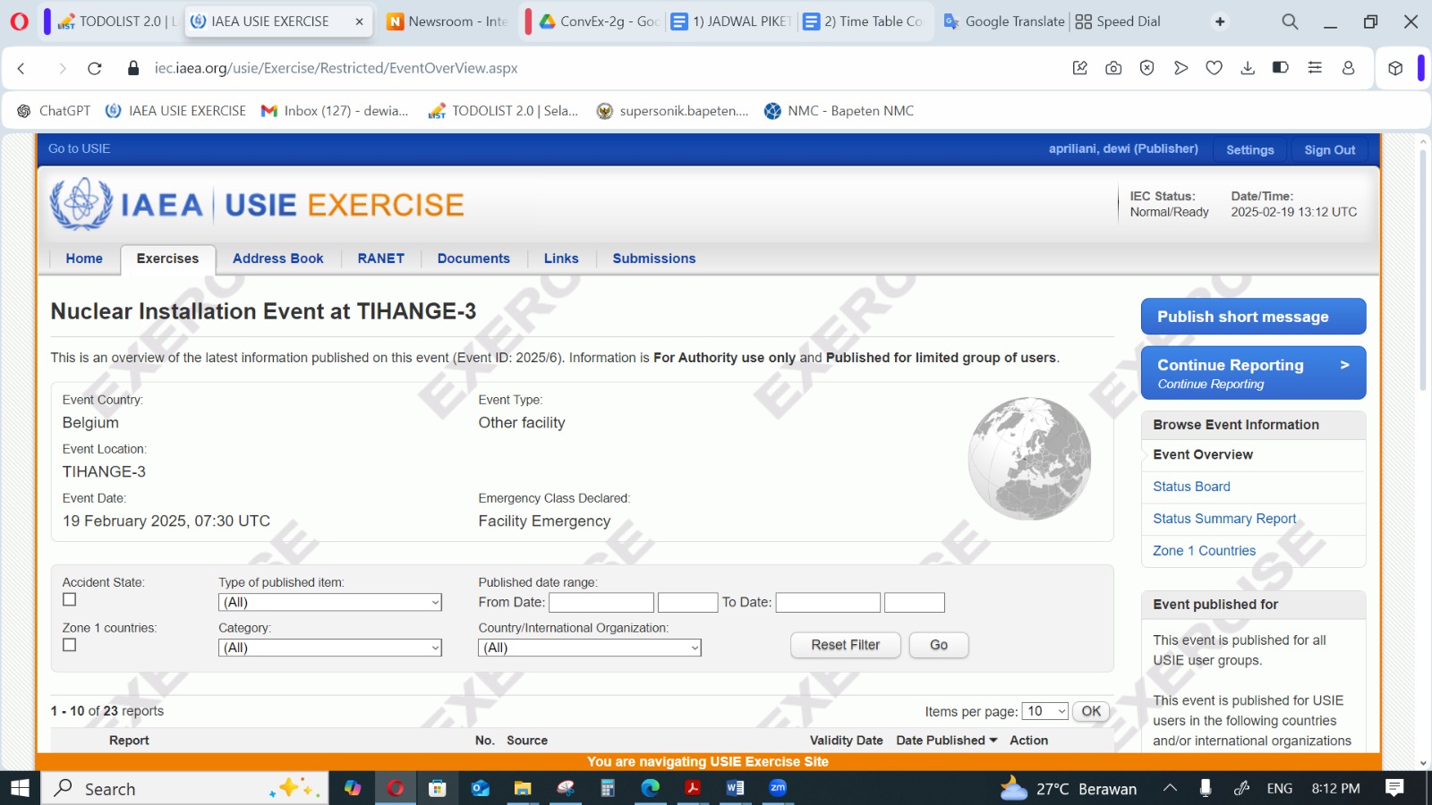Screen dimensions: 1432x805
Task: Open Items per page dropdown
Action: (x=1044, y=711)
